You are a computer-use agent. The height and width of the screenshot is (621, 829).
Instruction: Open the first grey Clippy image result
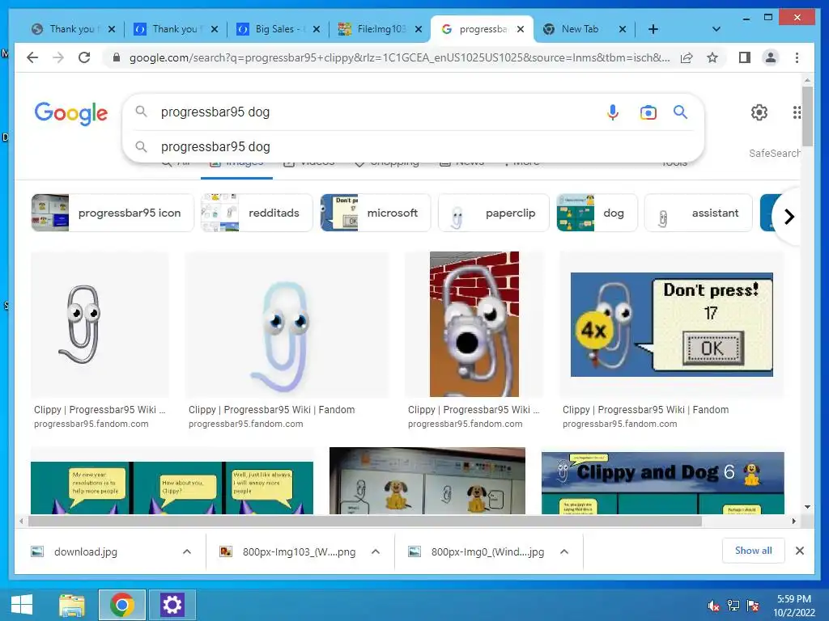tap(100, 324)
